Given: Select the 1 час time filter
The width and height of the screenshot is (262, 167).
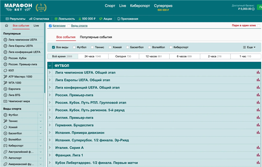Looking at the screenshot, I should pyautogui.click(x=246, y=56).
